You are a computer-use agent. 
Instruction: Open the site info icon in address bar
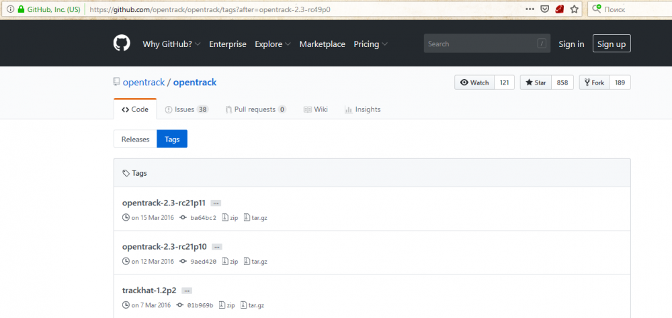click(x=11, y=9)
